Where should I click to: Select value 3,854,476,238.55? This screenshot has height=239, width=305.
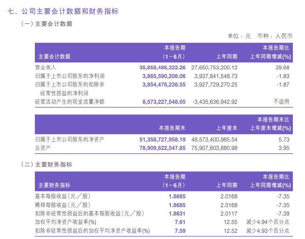(x=164, y=85)
